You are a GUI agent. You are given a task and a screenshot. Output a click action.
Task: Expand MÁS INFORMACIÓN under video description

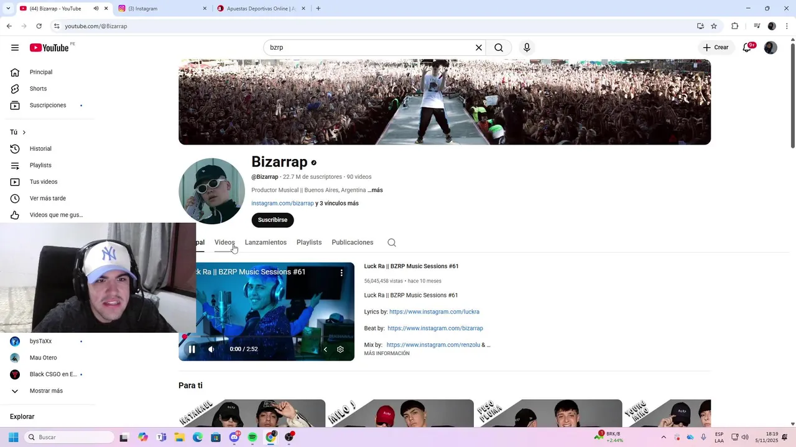(387, 354)
